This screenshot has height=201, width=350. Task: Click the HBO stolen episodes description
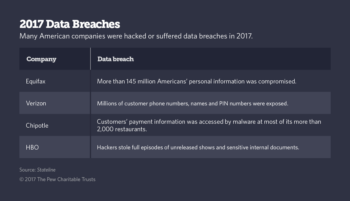198,148
